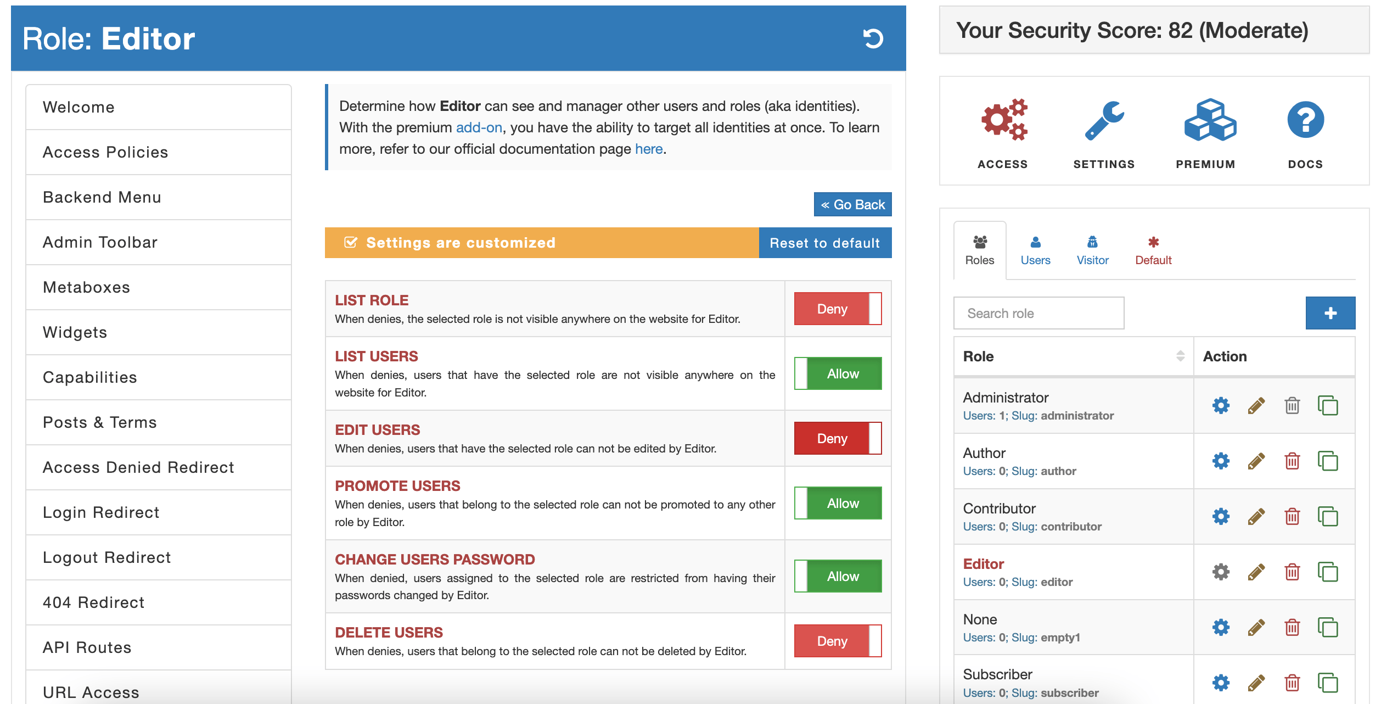Image resolution: width=1381 pixels, height=704 pixels.
Task: Delete the Editor role
Action: tap(1292, 572)
